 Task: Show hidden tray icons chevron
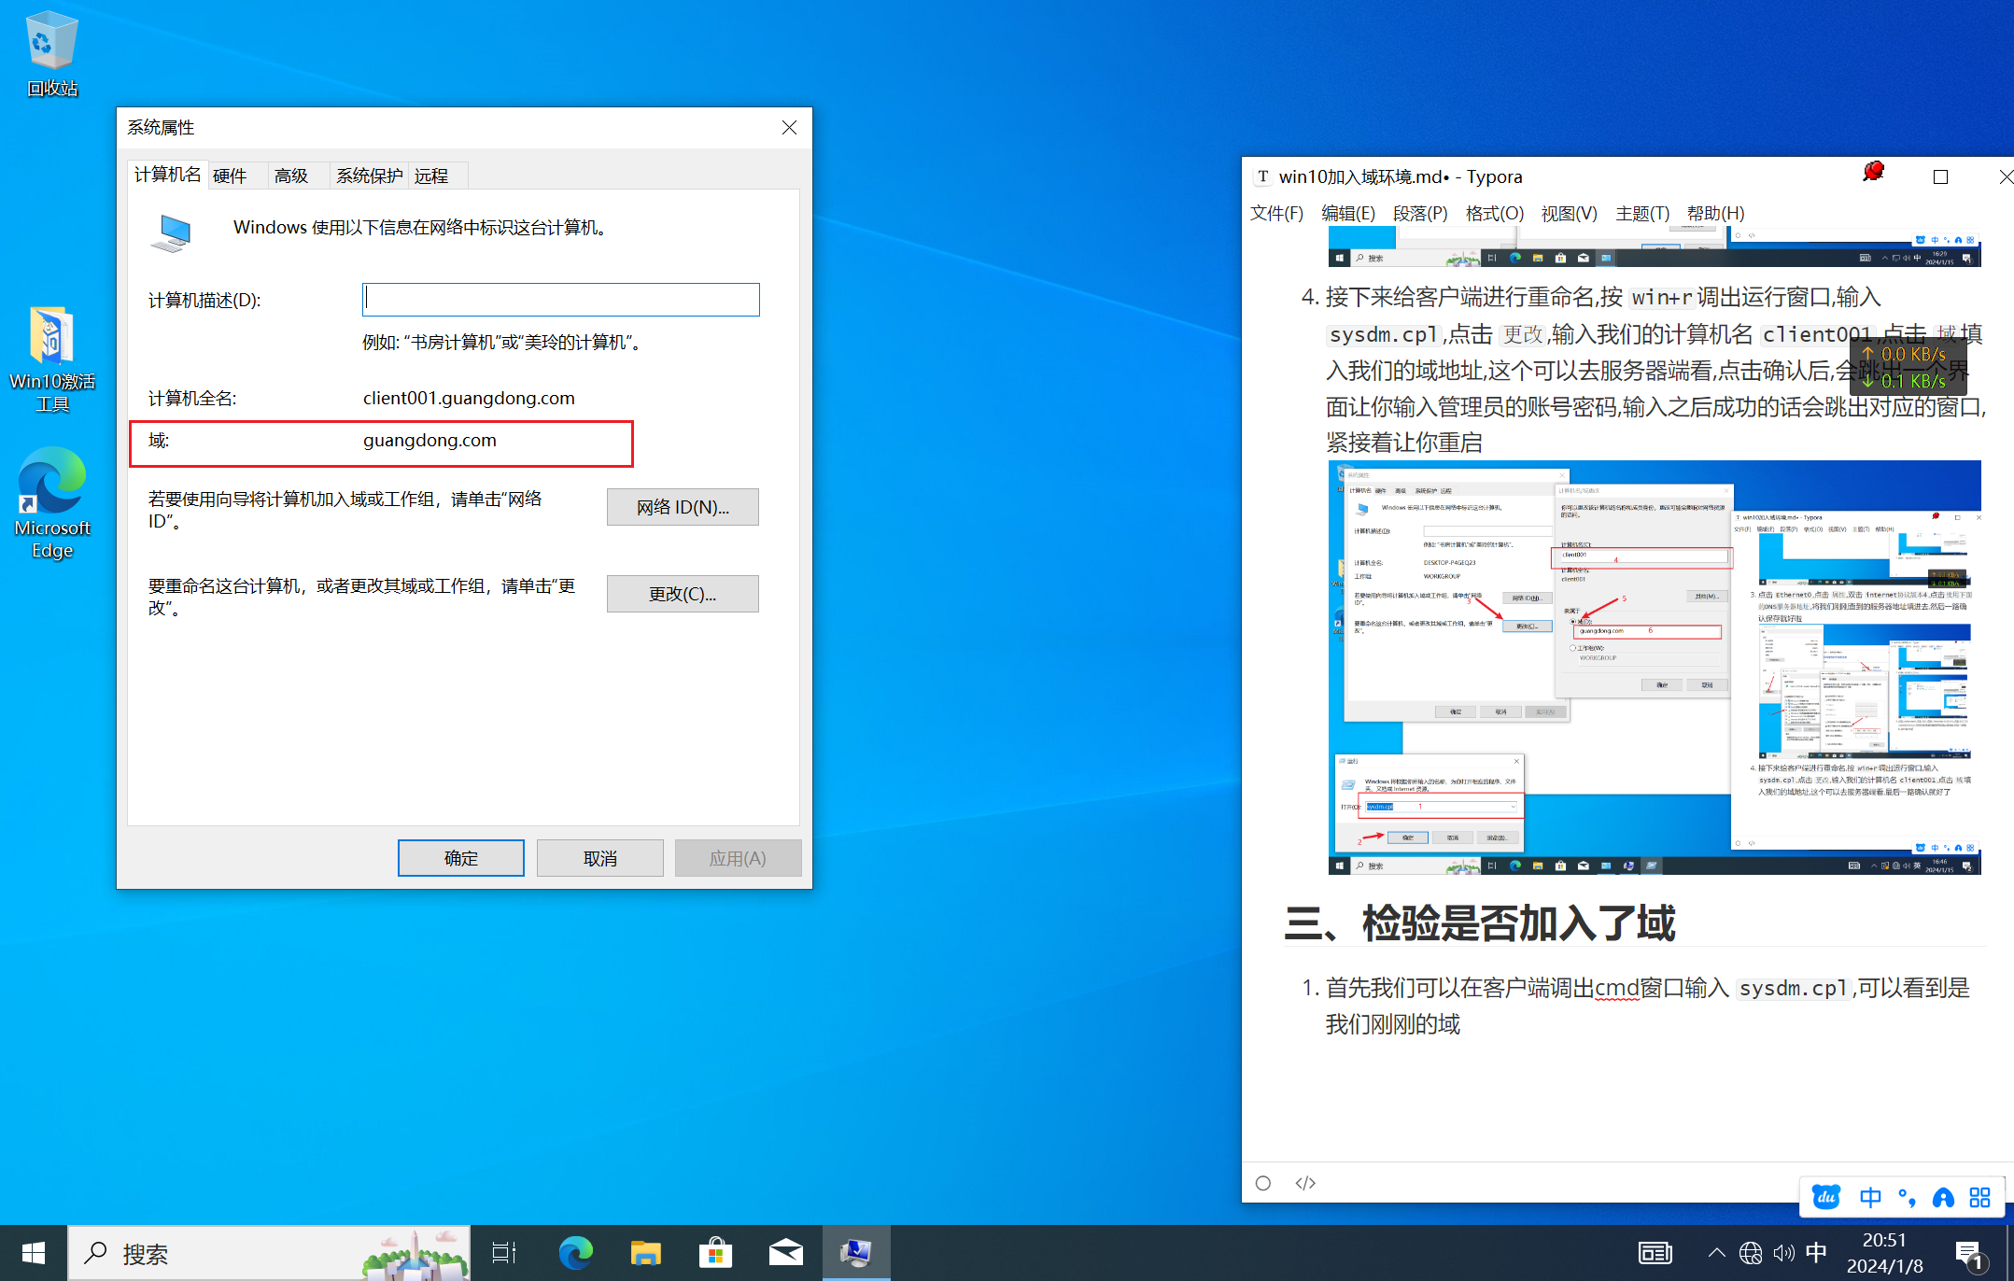click(1716, 1253)
